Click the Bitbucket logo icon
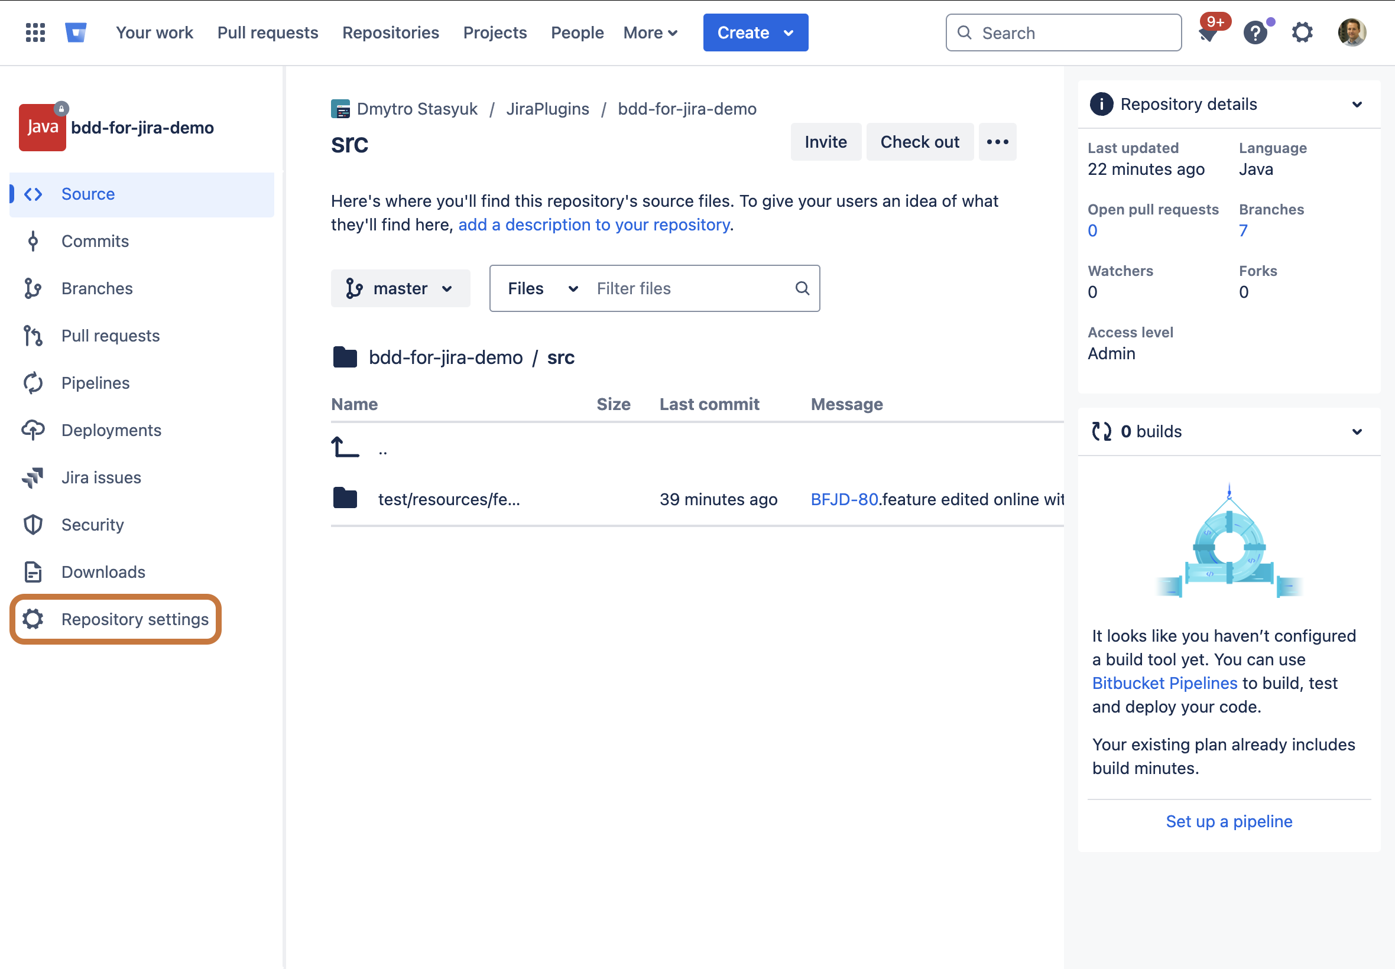Image resolution: width=1395 pixels, height=969 pixels. (76, 32)
